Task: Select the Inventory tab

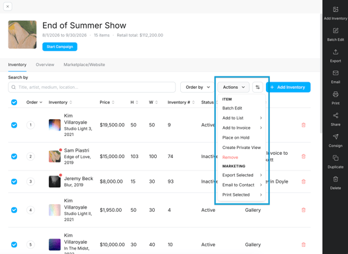Action: 17,65
